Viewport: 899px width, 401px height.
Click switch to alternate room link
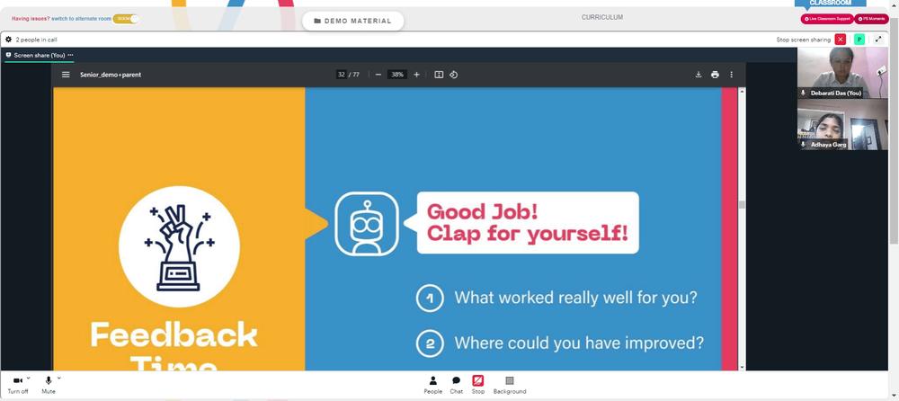click(x=82, y=19)
